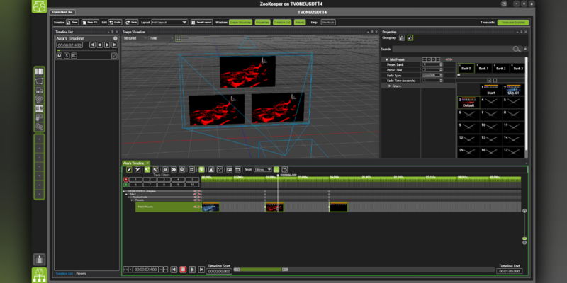The height and width of the screenshot is (283, 567).
Task: Click the highlighted green pointer tool icon
Action: [x=147, y=169]
